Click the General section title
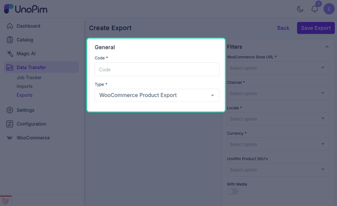The height and width of the screenshot is (206, 337). (105, 47)
